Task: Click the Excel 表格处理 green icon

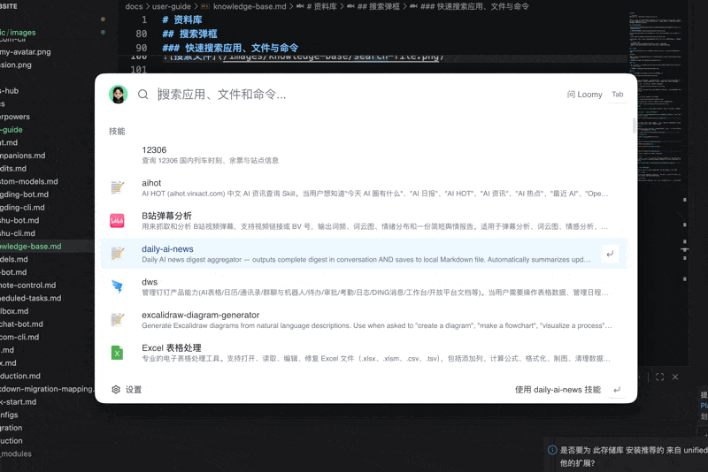Action: click(118, 353)
